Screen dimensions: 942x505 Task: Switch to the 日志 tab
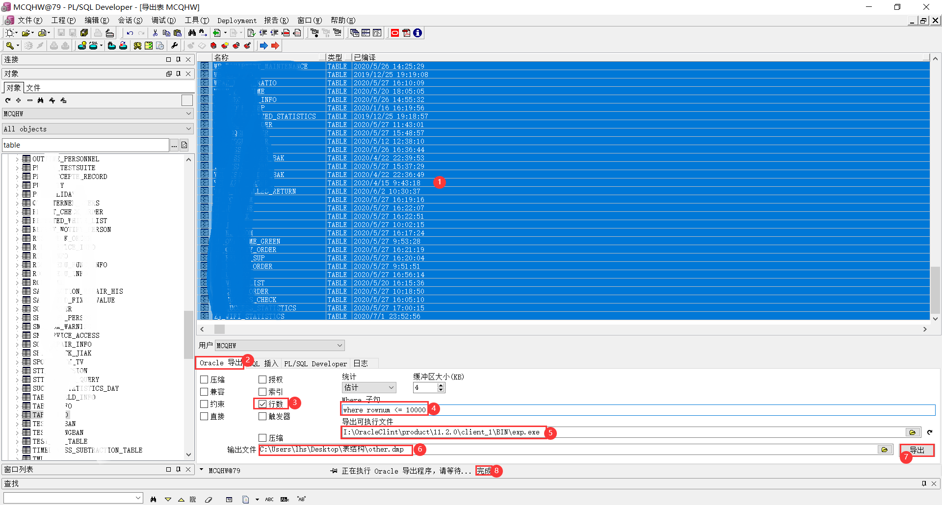click(x=361, y=363)
